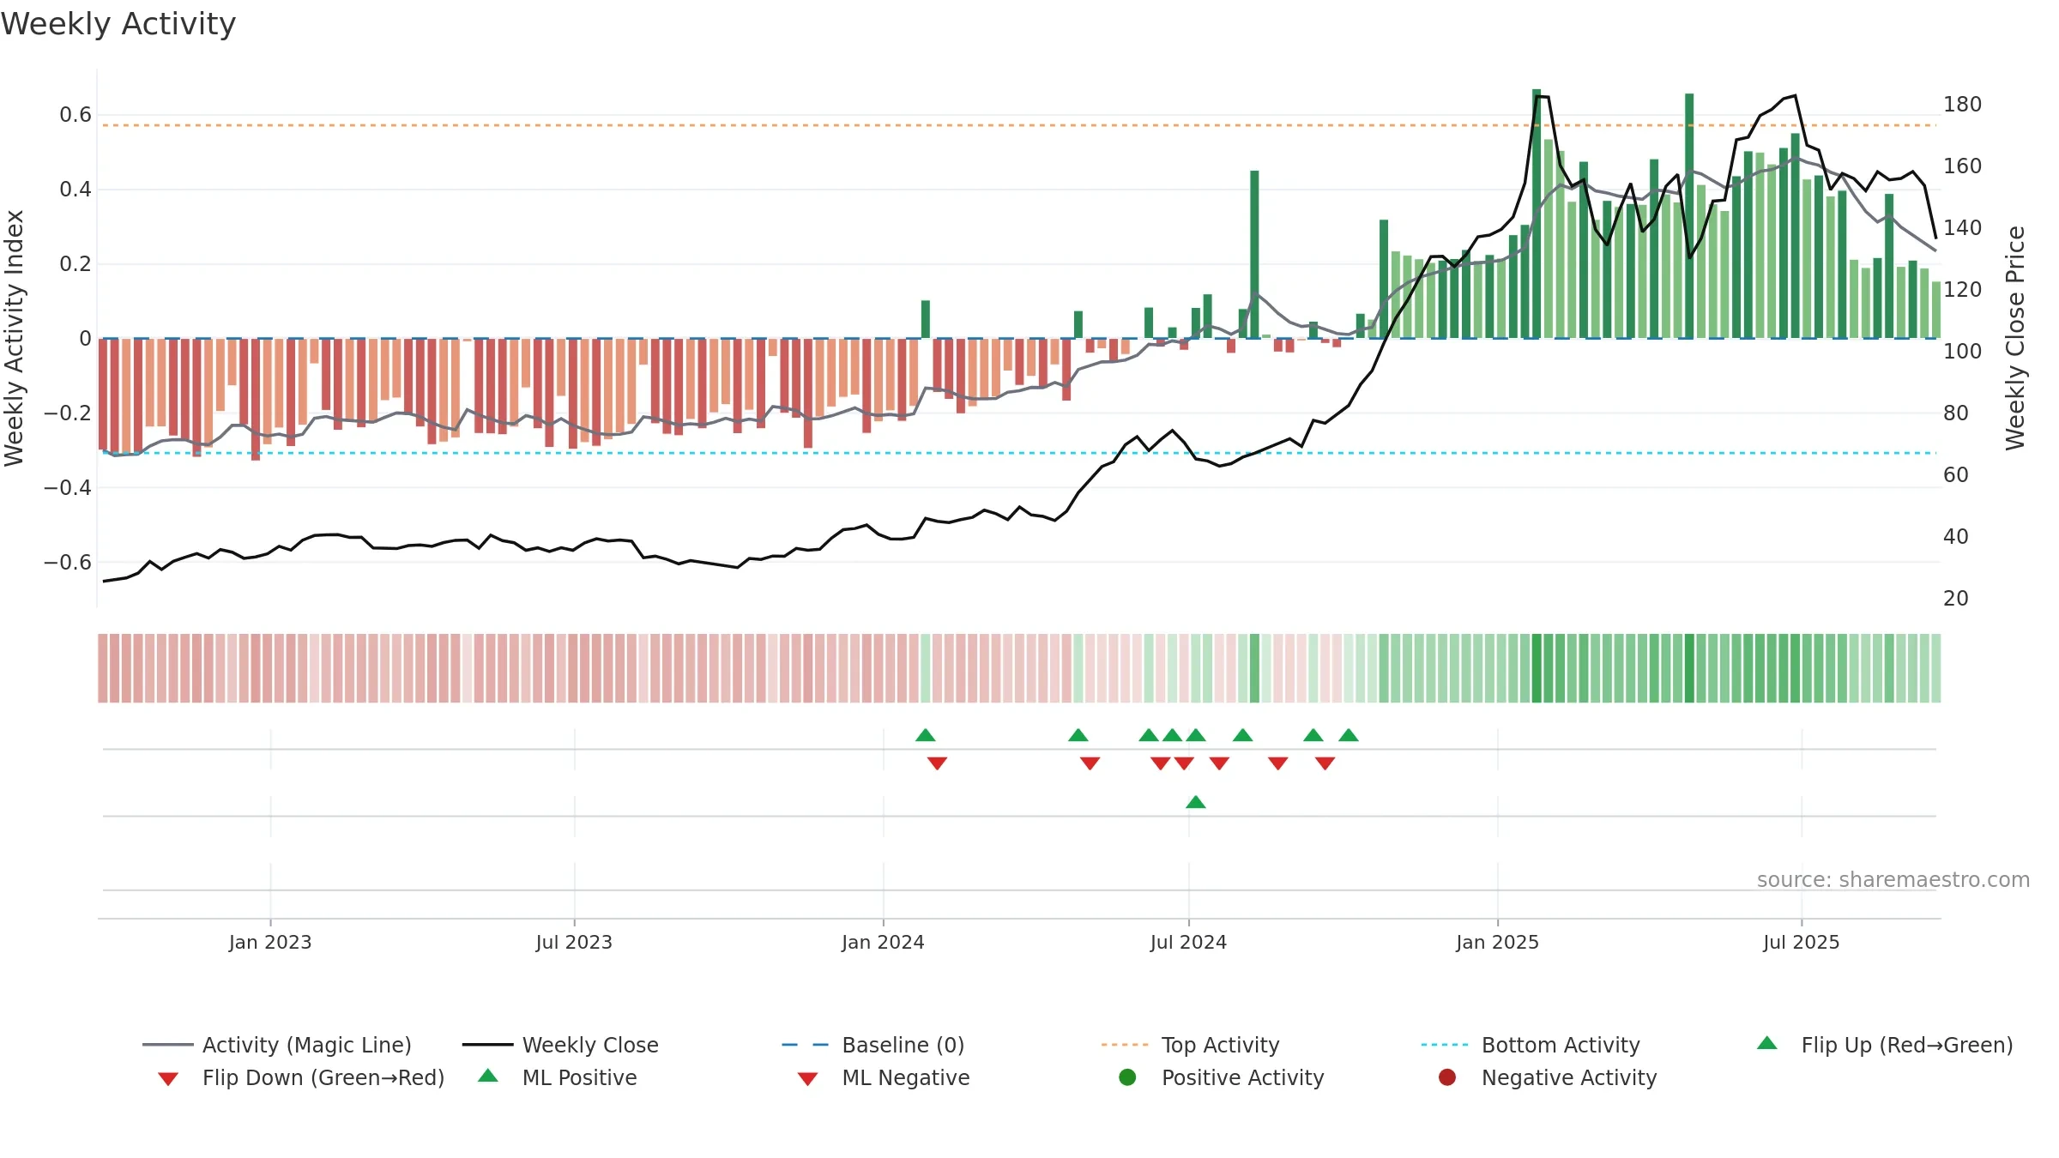The width and height of the screenshot is (2059, 1158).
Task: Click the last light green heatmap cell
Action: [x=1935, y=668]
